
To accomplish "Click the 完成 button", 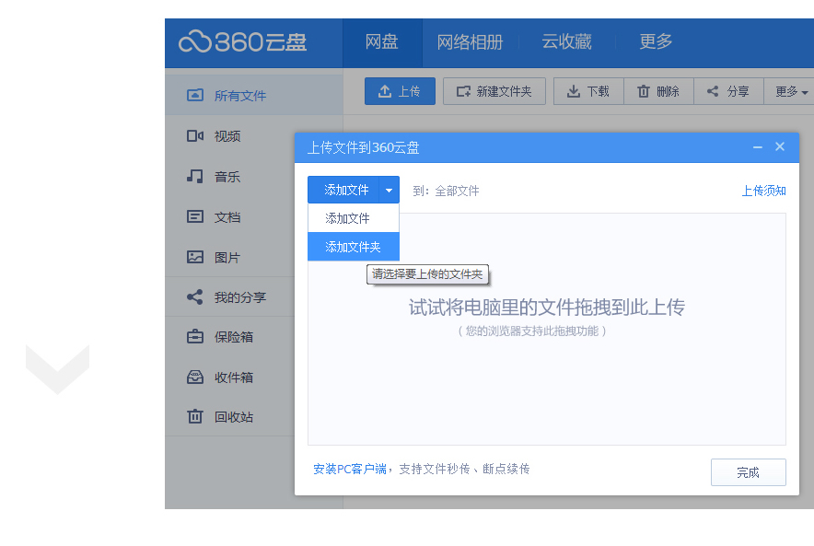I will pos(748,472).
